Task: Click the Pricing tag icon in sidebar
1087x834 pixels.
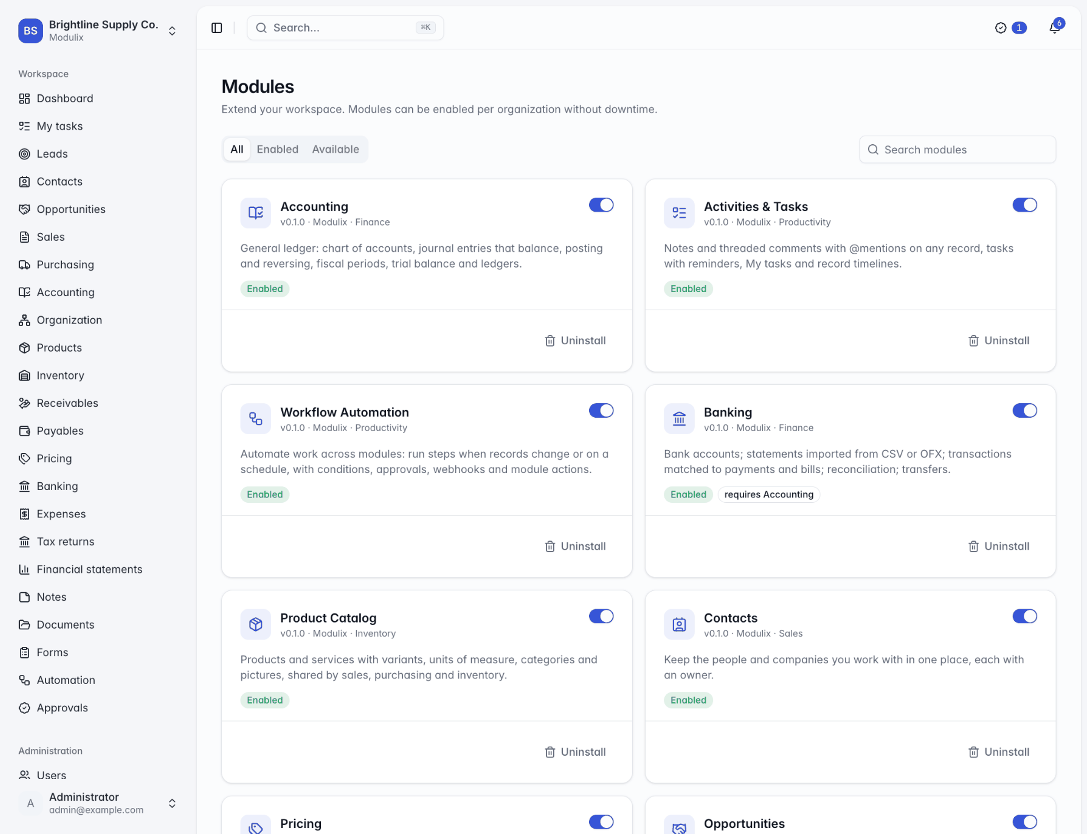Action: (x=24, y=459)
